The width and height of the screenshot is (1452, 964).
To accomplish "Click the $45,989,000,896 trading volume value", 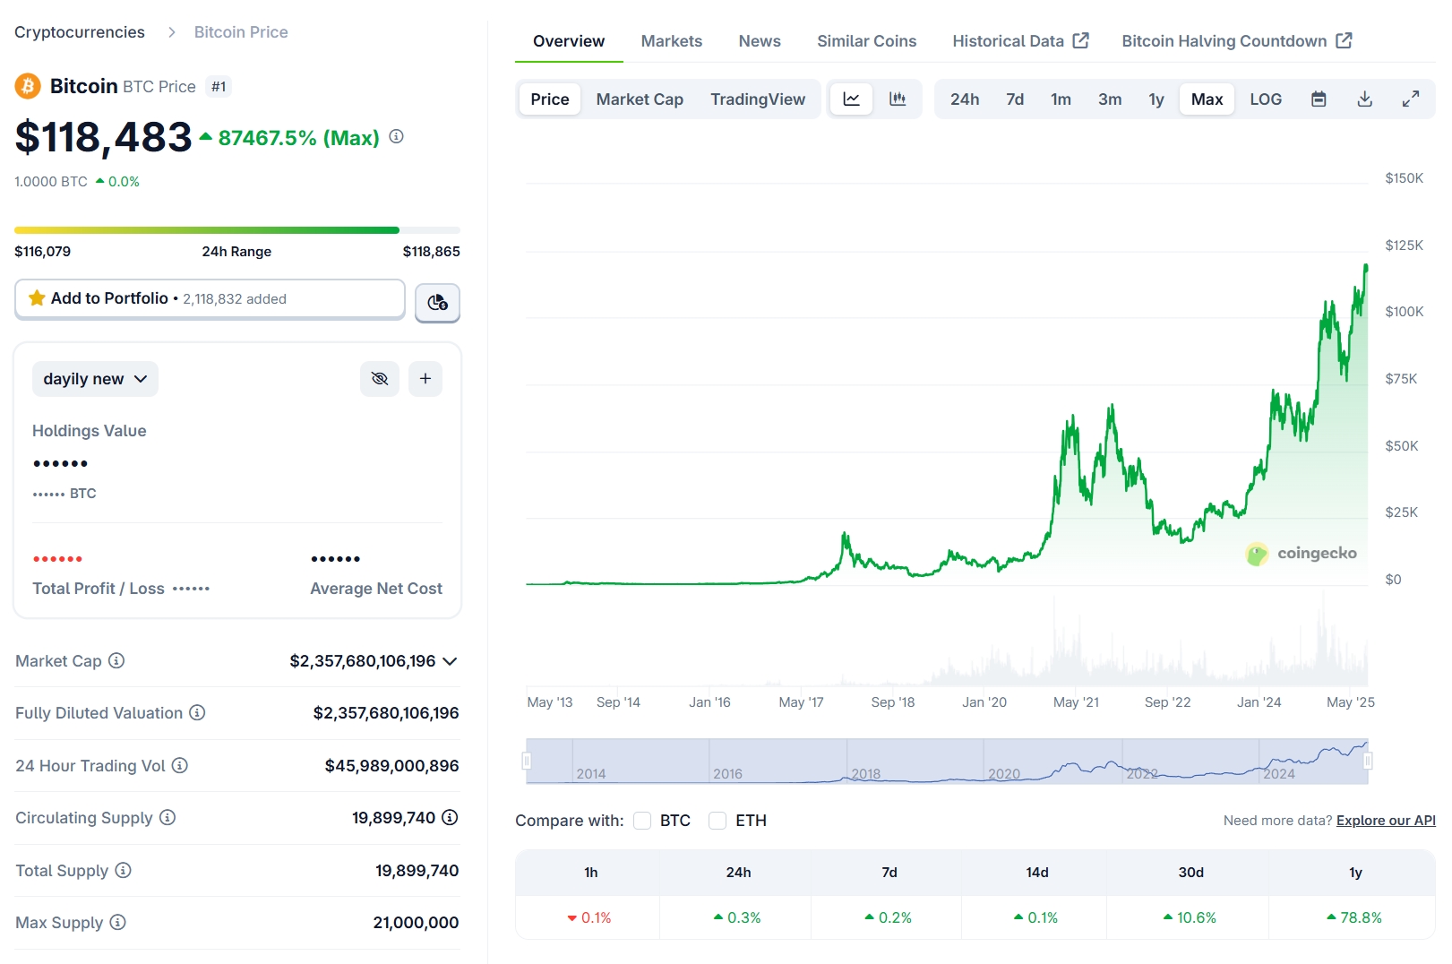I will pyautogui.click(x=391, y=765).
